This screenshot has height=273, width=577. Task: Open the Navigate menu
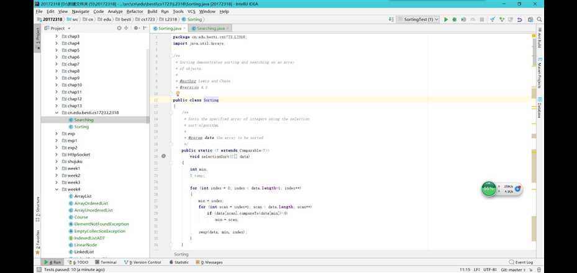[80, 11]
